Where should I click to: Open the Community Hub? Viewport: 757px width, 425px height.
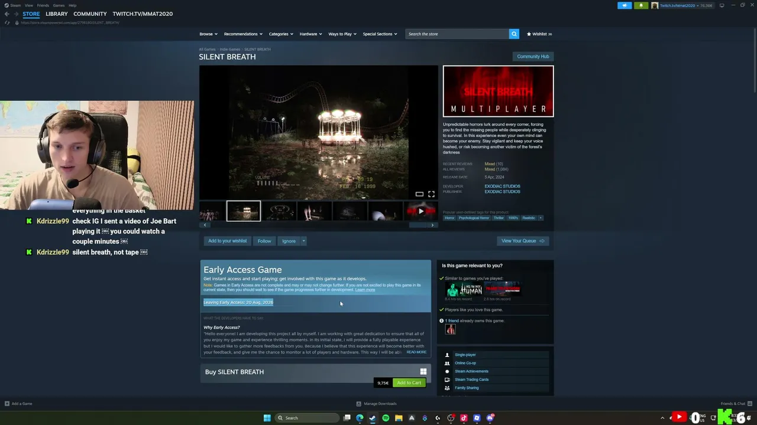coord(533,57)
